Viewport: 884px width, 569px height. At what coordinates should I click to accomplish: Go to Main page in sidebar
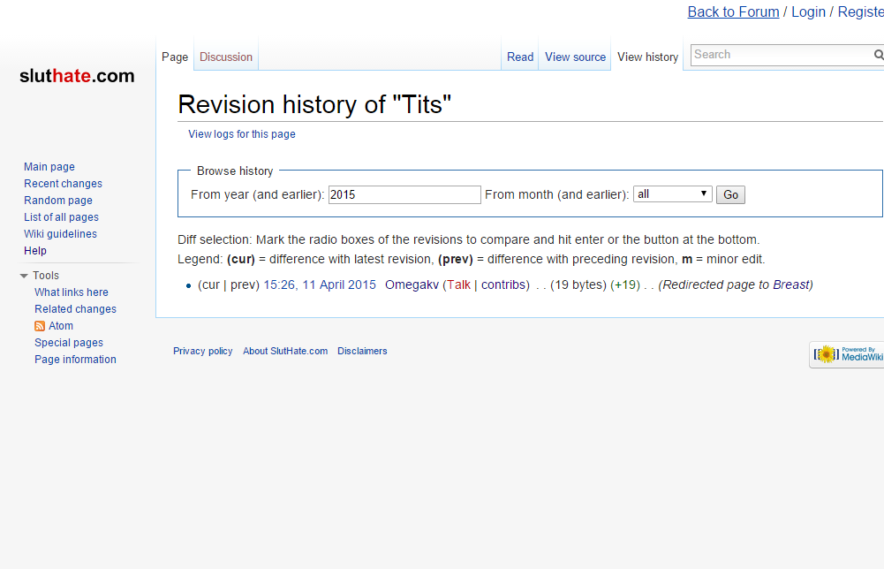click(x=49, y=167)
